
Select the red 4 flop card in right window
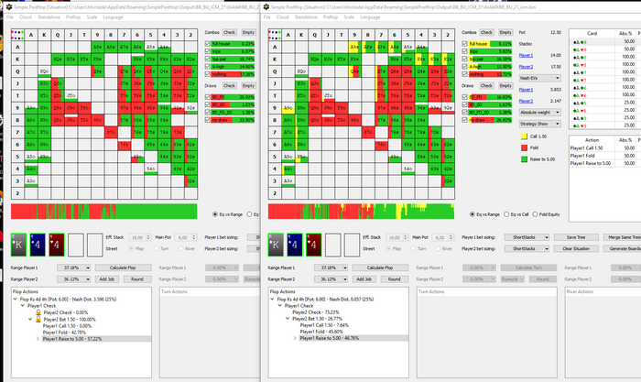click(x=313, y=245)
